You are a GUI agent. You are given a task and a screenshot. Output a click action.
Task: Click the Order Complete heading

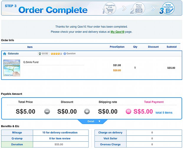(53, 10)
